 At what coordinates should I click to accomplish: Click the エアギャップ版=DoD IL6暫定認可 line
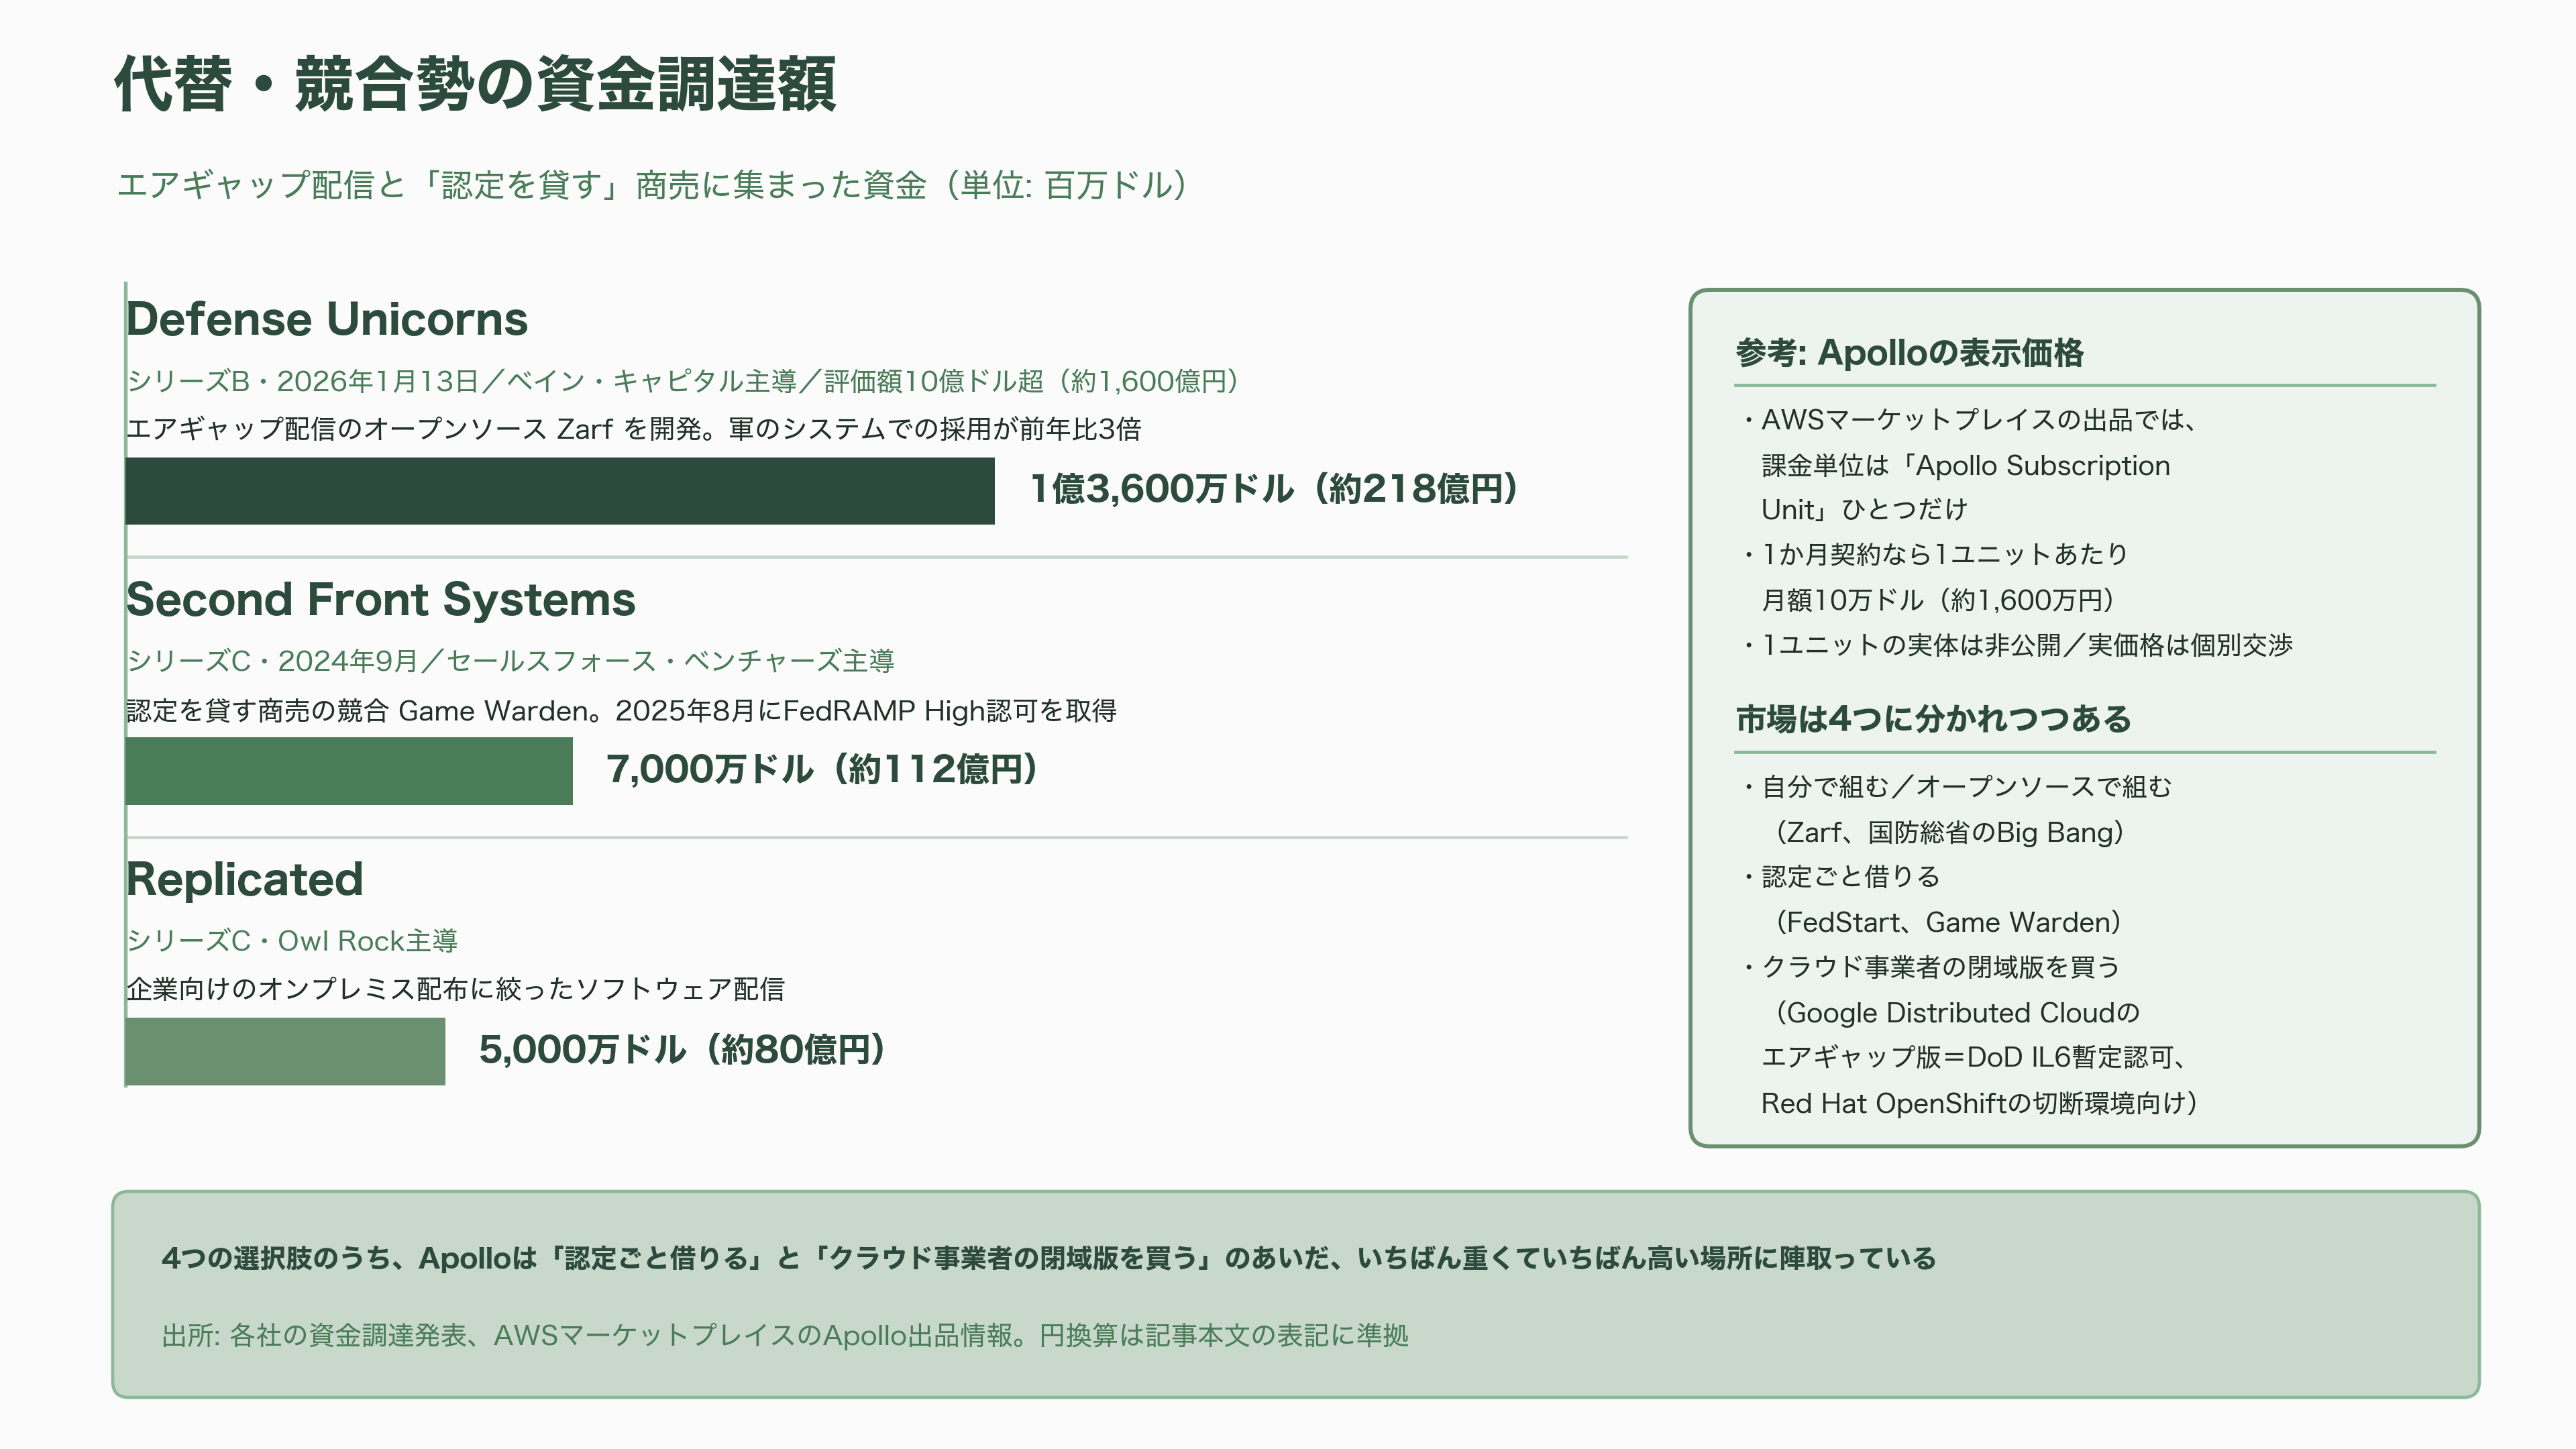coord(1975,1057)
